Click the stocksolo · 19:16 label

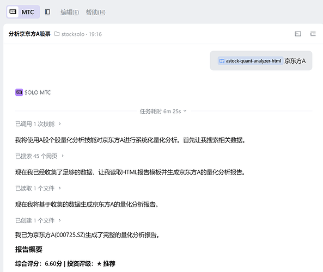pos(82,34)
